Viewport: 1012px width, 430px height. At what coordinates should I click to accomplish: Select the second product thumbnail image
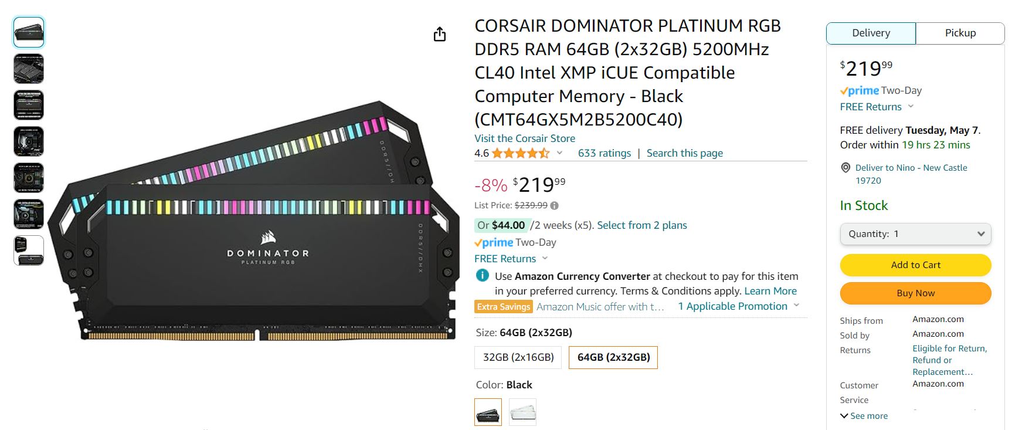pos(29,69)
